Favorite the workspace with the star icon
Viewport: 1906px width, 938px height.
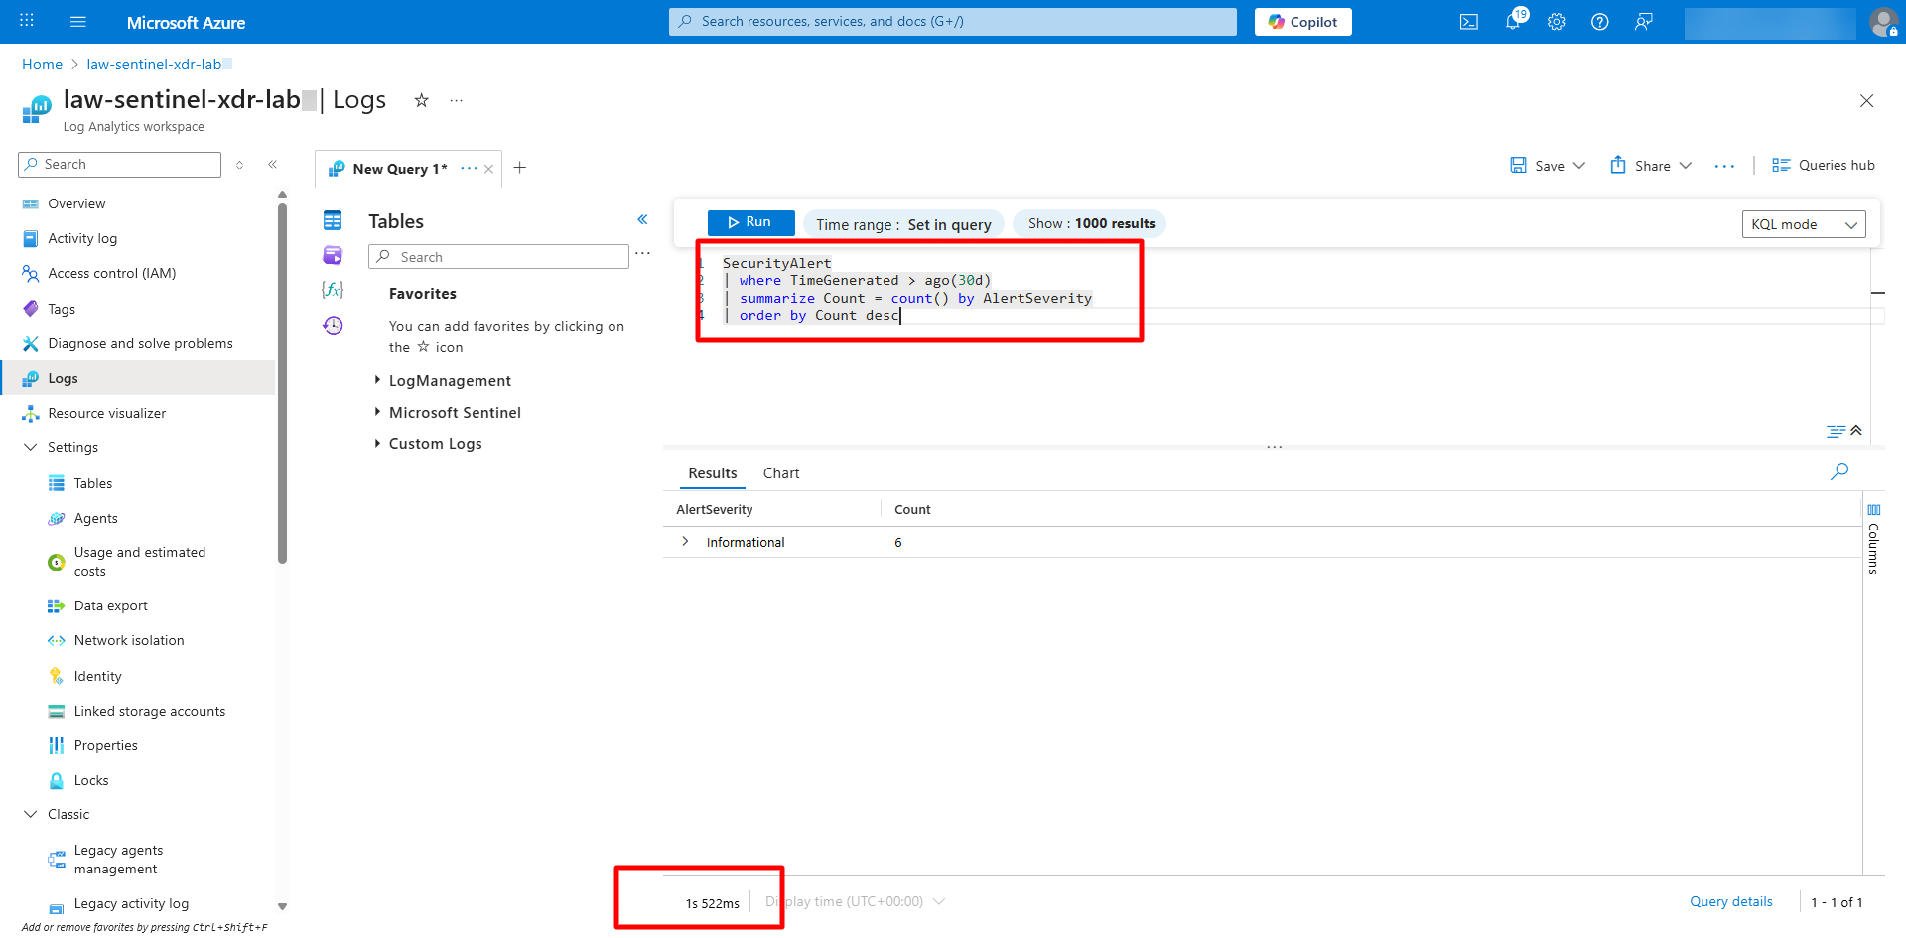click(x=422, y=100)
